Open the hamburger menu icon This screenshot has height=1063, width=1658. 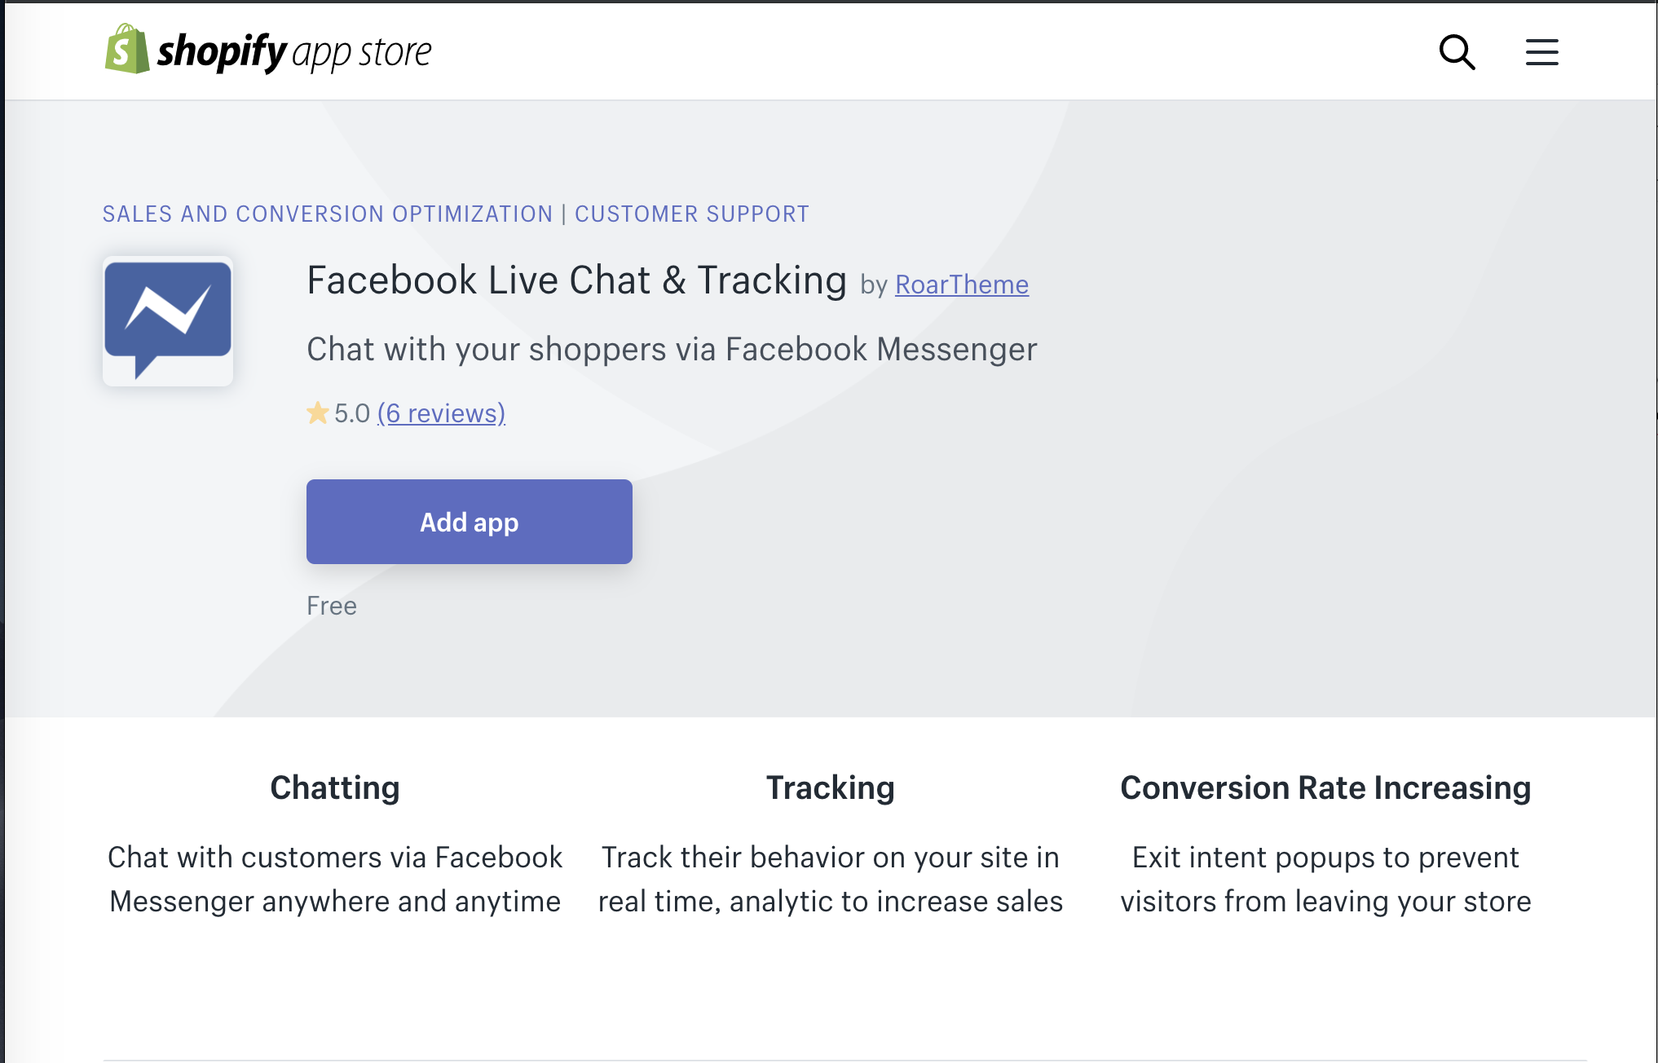point(1541,52)
